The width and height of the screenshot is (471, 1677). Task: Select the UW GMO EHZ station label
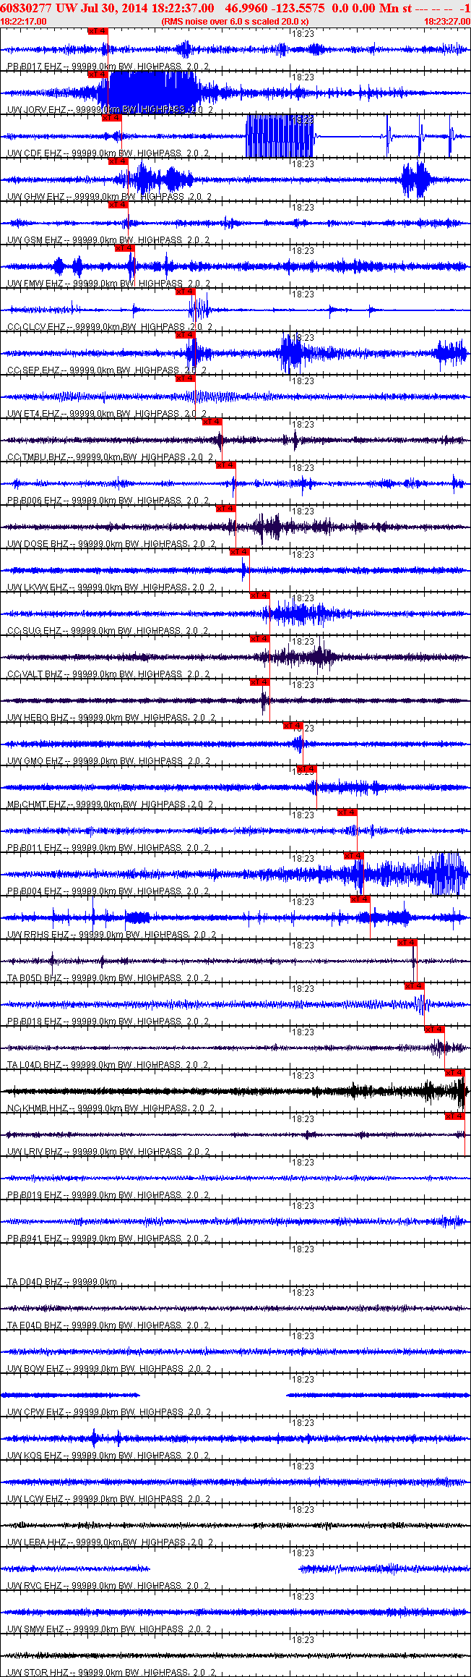(x=35, y=760)
